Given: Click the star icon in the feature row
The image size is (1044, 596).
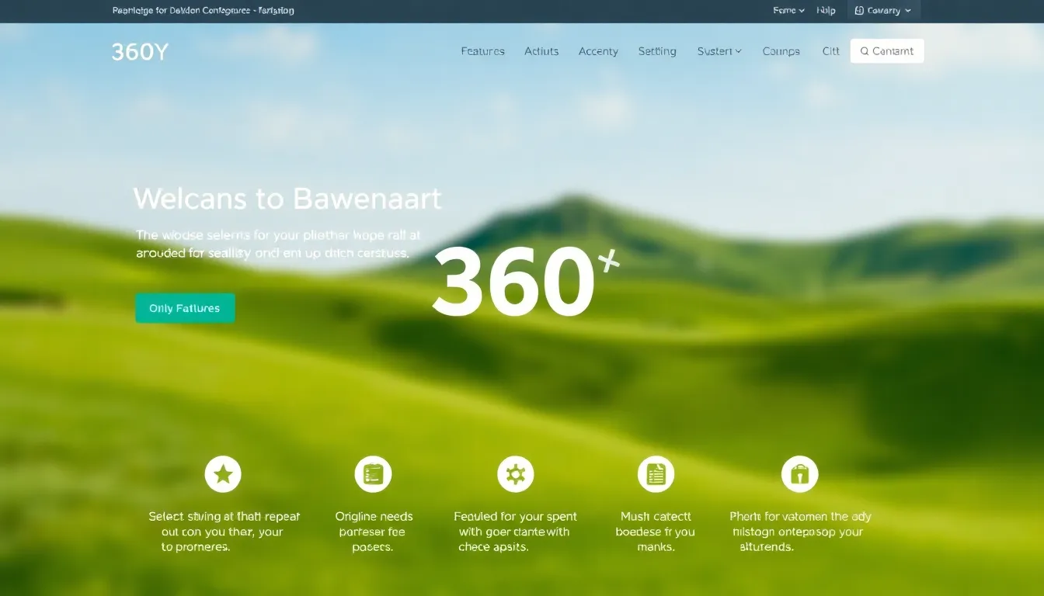Looking at the screenshot, I should (223, 474).
